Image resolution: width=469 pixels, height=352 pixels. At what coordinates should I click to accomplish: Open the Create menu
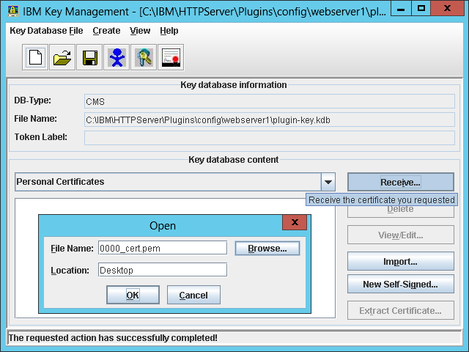click(106, 31)
